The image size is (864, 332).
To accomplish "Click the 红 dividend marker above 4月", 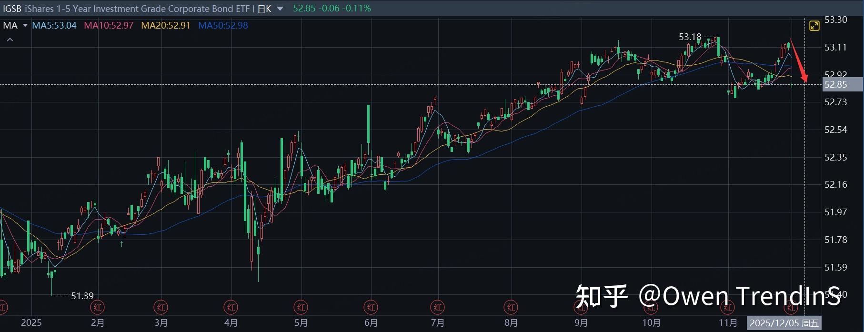I will (x=231, y=307).
